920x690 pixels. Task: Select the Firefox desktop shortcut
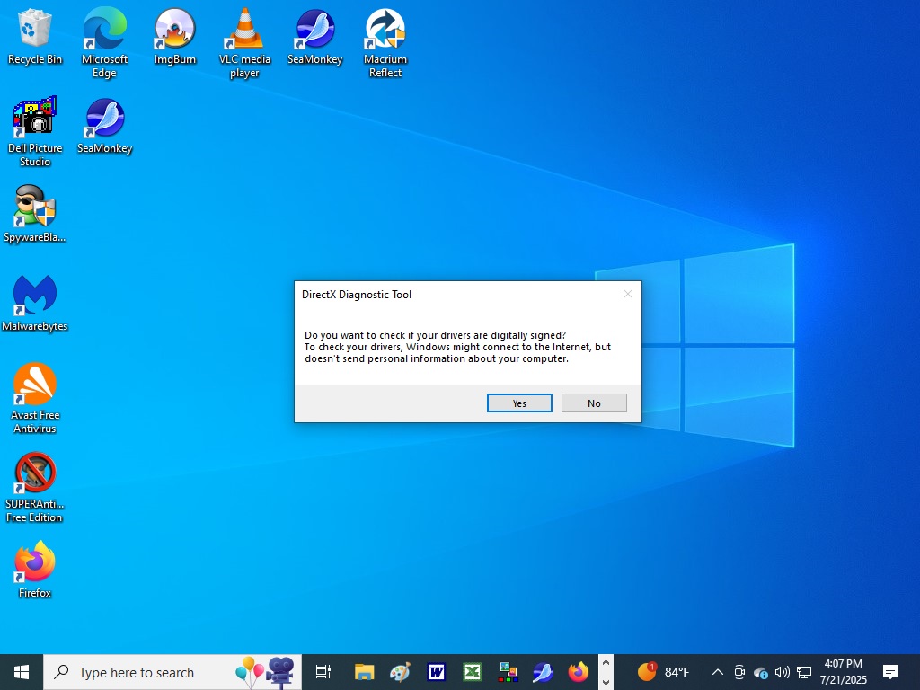35,570
